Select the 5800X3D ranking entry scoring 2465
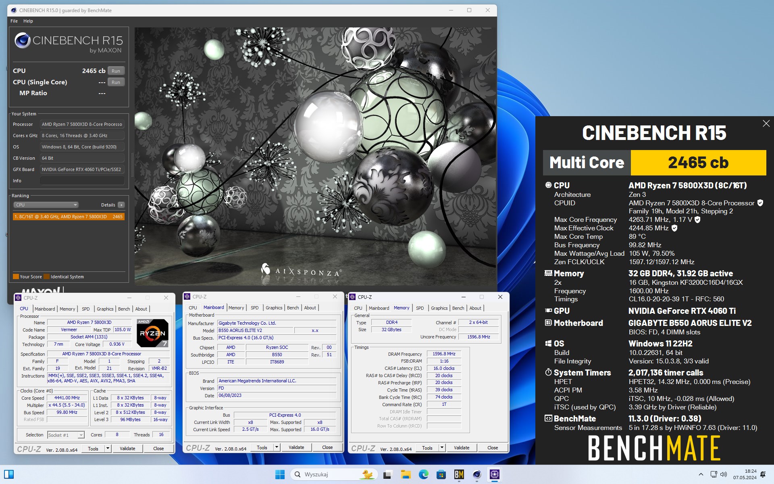774x484 pixels. [69, 217]
